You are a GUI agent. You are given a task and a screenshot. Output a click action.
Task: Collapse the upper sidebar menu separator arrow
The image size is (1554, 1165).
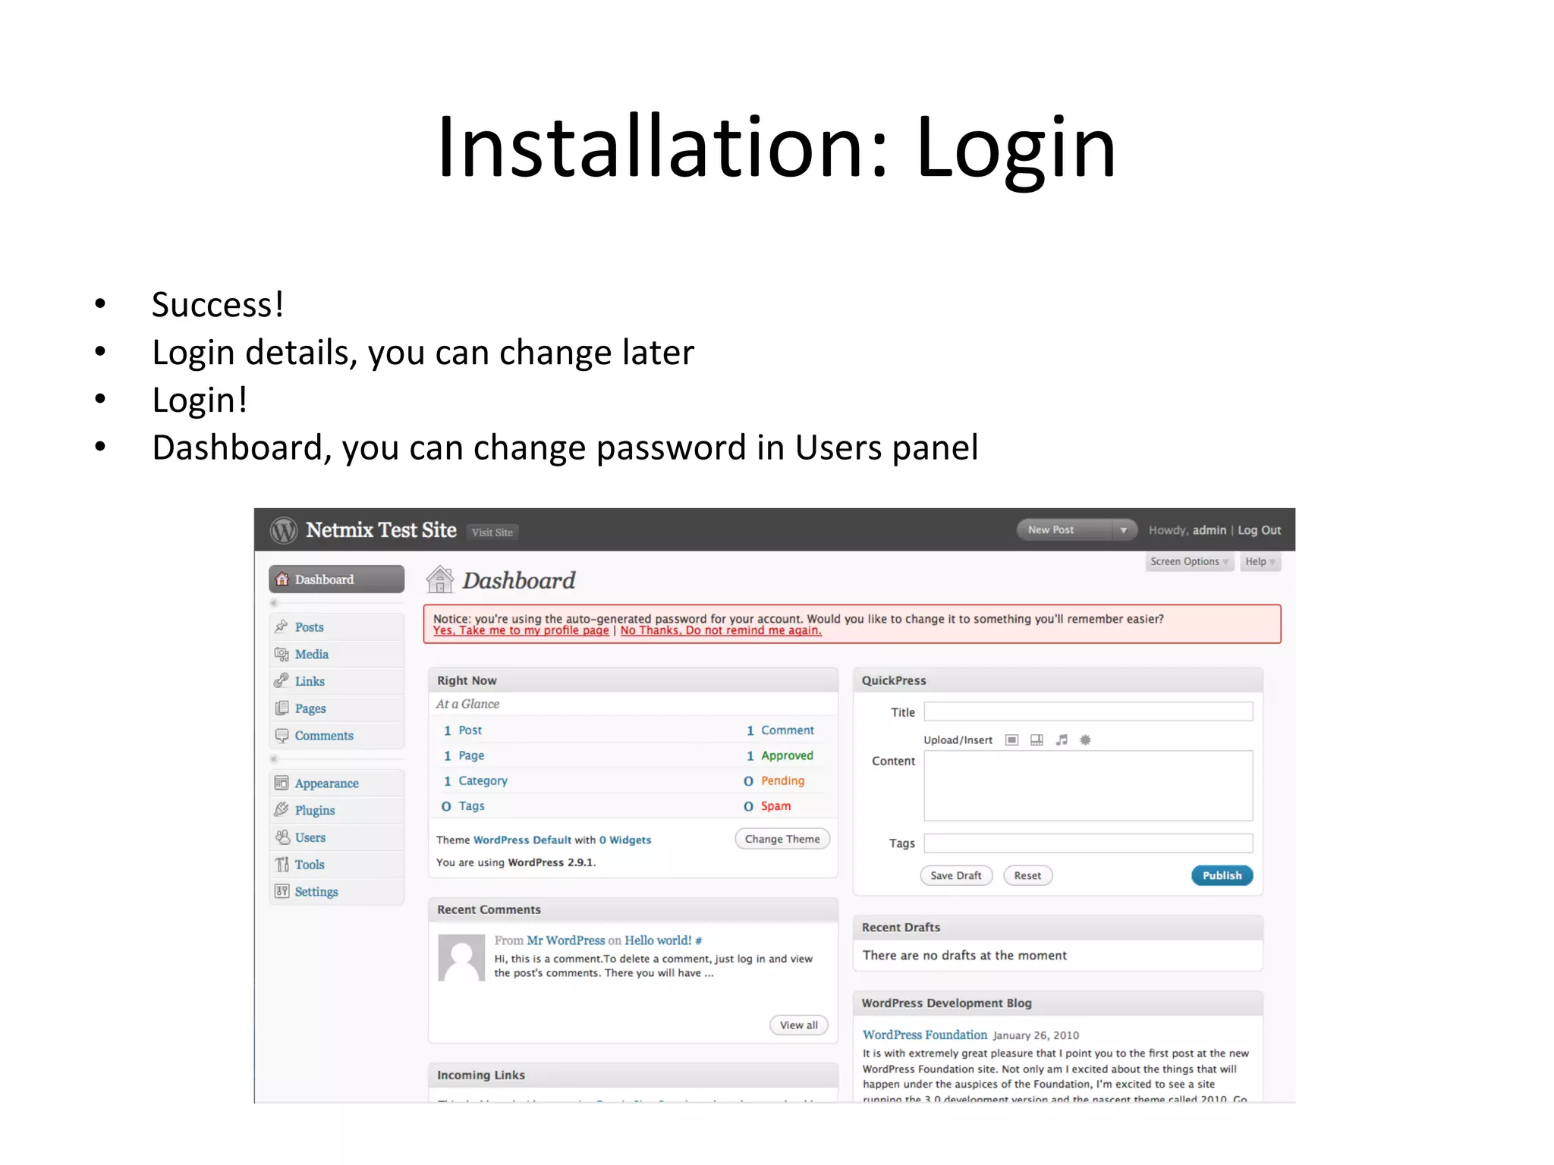click(275, 603)
